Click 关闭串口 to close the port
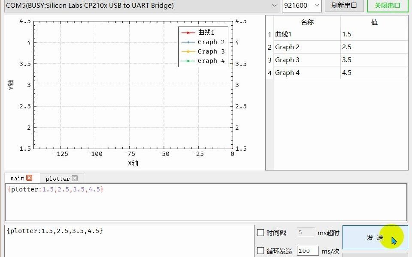Screen dimensions: 412x257 (x=387, y=6)
